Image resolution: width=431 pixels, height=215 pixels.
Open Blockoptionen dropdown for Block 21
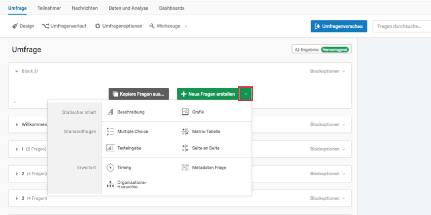[x=328, y=71]
